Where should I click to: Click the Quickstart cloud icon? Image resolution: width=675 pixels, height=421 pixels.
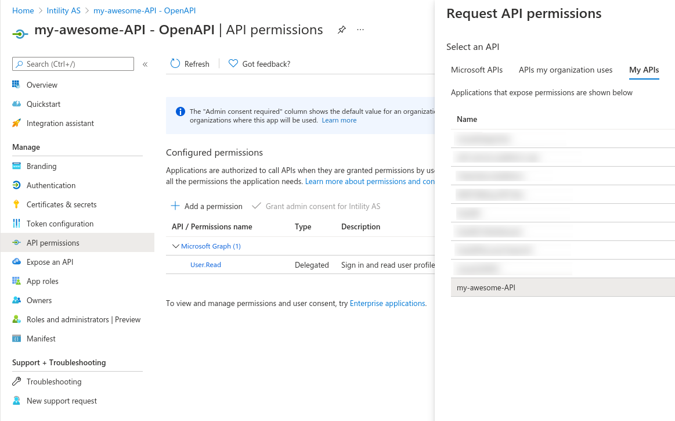pos(16,104)
